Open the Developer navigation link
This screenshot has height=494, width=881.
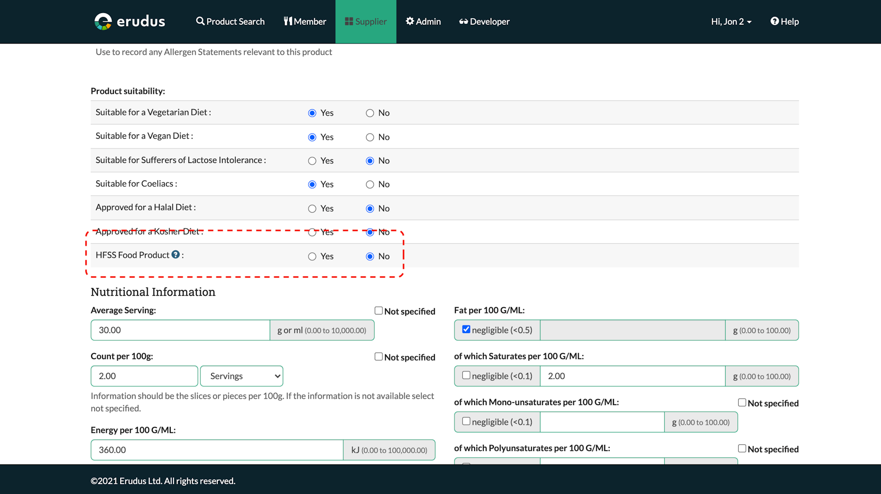click(x=484, y=22)
